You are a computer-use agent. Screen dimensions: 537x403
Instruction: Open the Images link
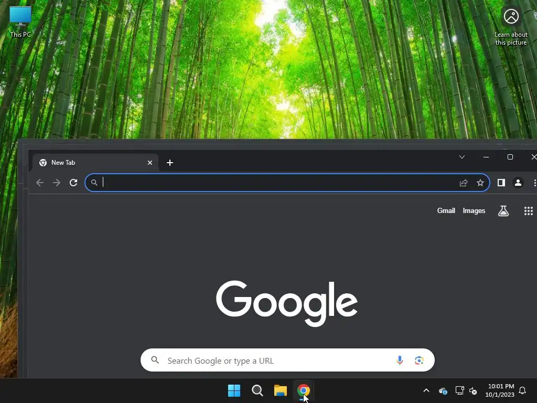point(474,211)
